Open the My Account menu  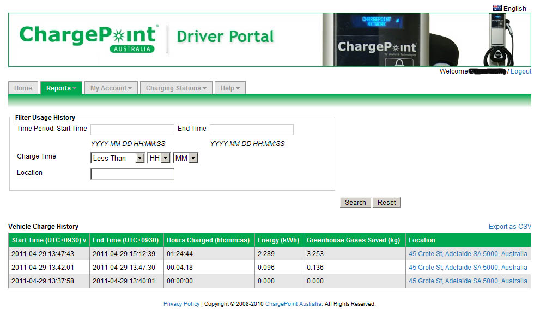[111, 88]
